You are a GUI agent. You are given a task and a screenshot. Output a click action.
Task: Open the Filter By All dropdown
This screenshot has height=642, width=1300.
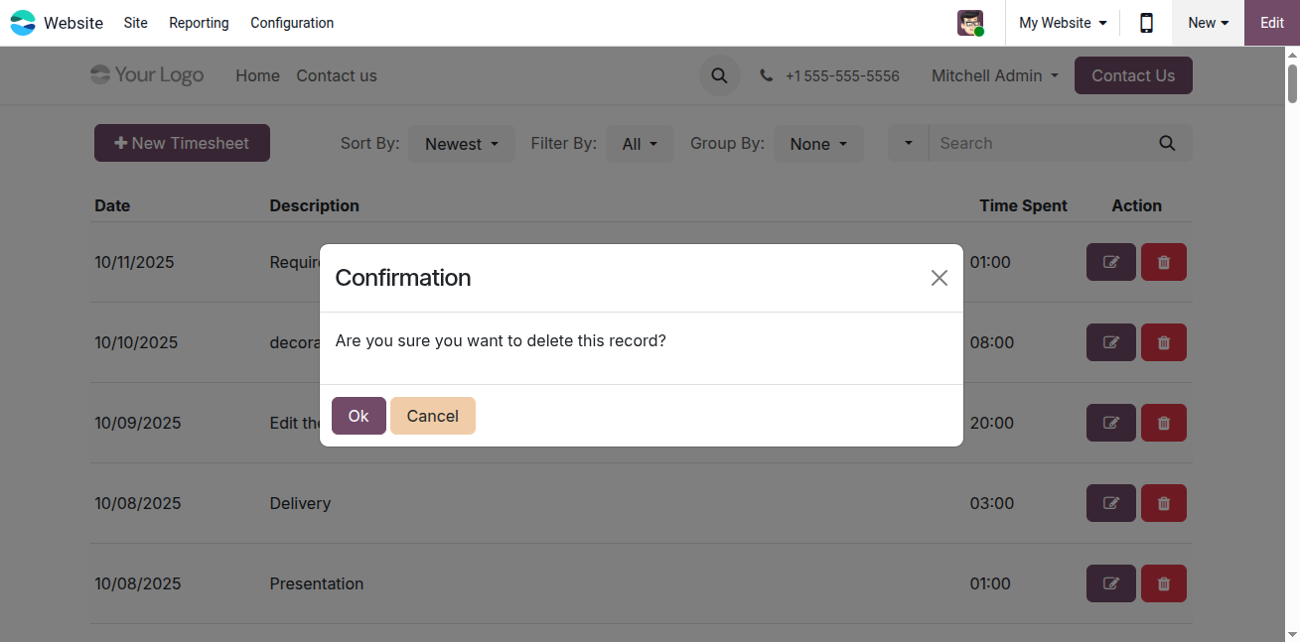click(640, 144)
